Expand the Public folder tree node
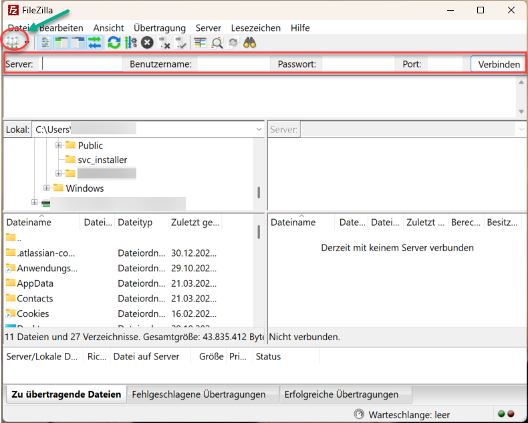528x423 pixels. coord(59,145)
